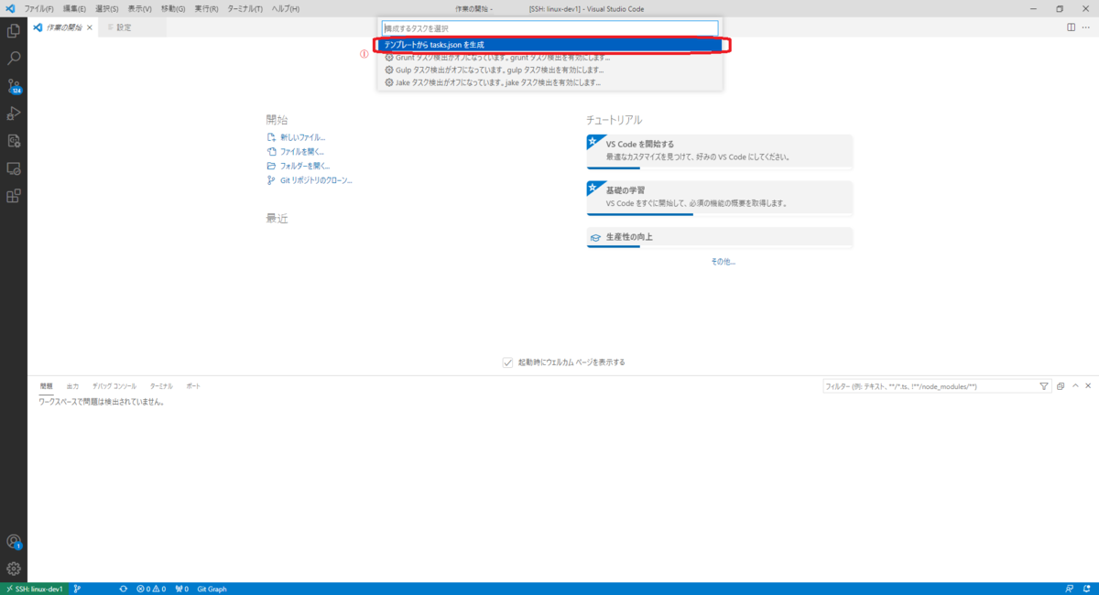Click the git branch icon in status bar

[x=77, y=589]
